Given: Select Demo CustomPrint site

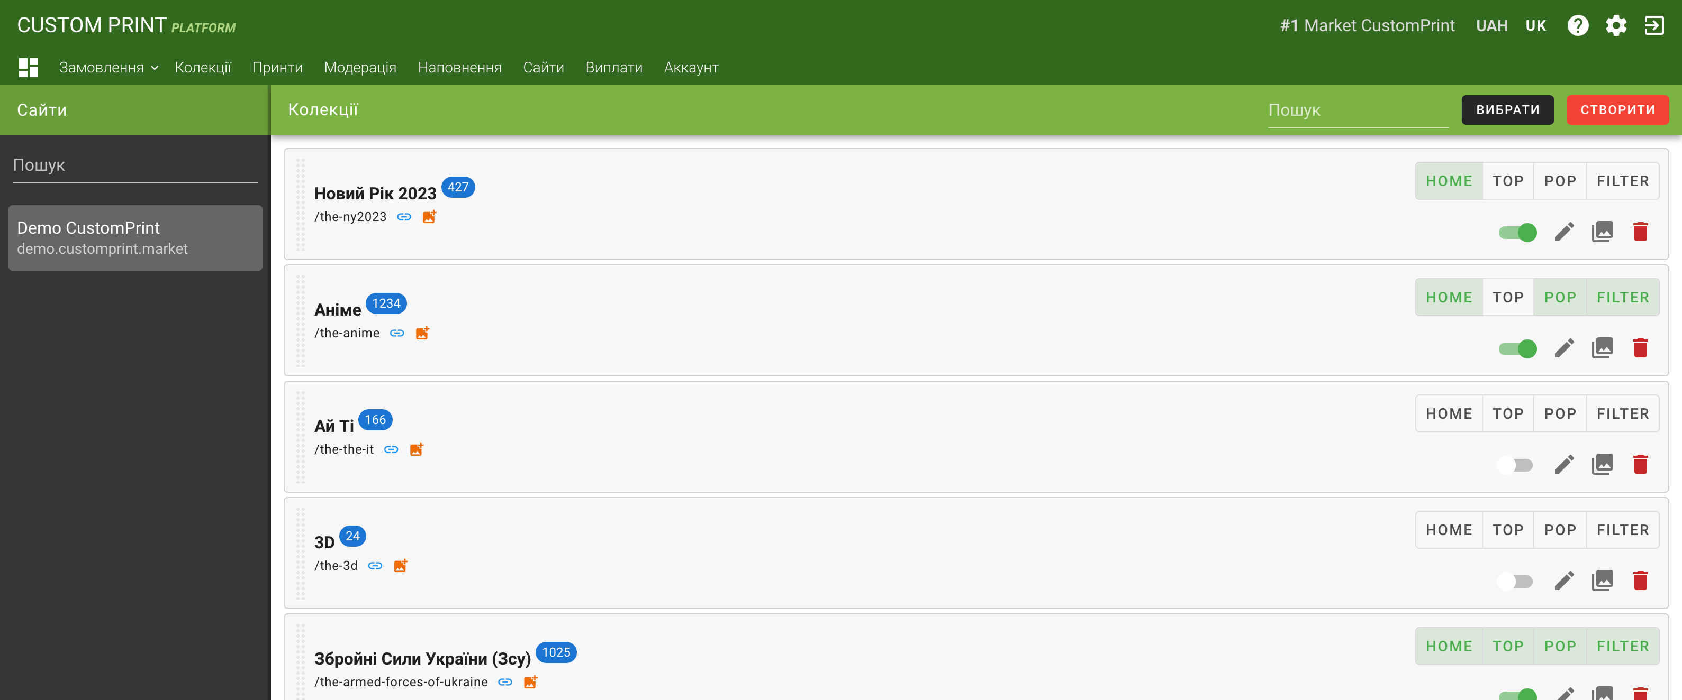Looking at the screenshot, I should (x=135, y=237).
